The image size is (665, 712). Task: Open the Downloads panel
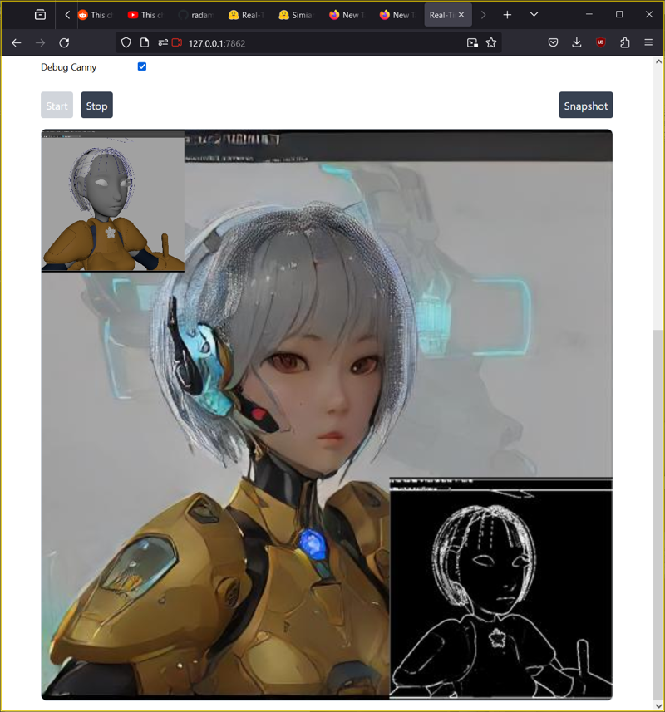point(576,42)
